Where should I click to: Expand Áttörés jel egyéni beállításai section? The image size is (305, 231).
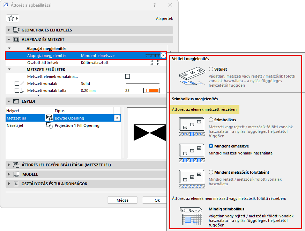point(9,165)
